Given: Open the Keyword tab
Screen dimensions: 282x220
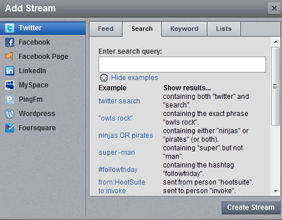Looking at the screenshot, I should pyautogui.click(x=184, y=29).
